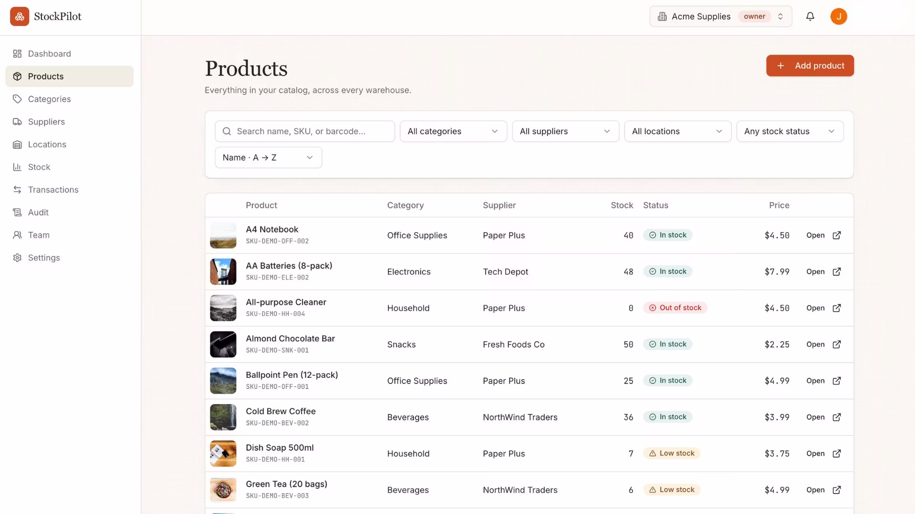Open the user avatar J menu
Image resolution: width=915 pixels, height=514 pixels.
[x=839, y=17]
